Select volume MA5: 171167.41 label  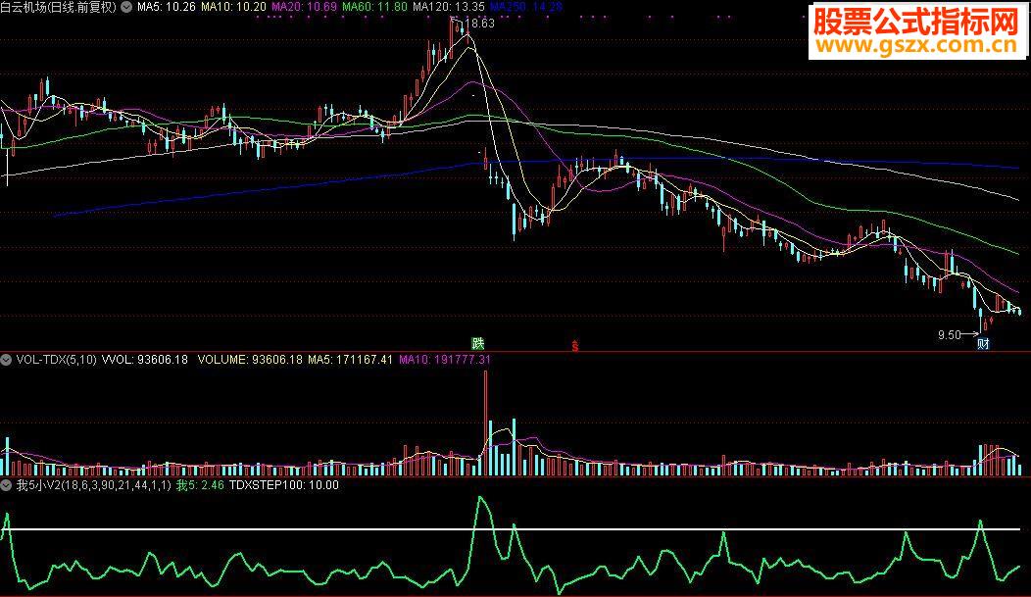pos(350,360)
